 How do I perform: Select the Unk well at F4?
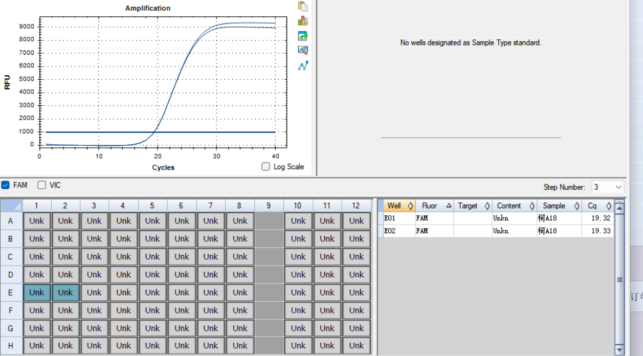coord(123,310)
